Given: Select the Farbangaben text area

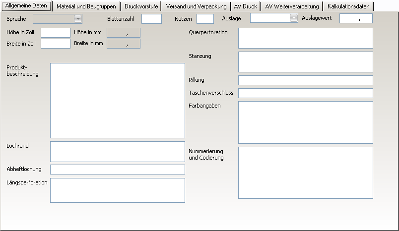Looking at the screenshot, I should [305, 122].
